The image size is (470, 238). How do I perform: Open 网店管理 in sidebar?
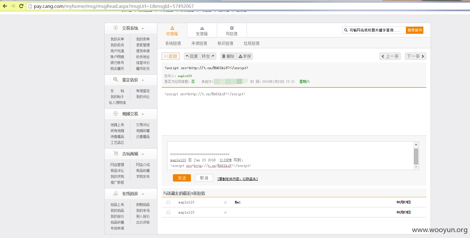[x=117, y=165]
